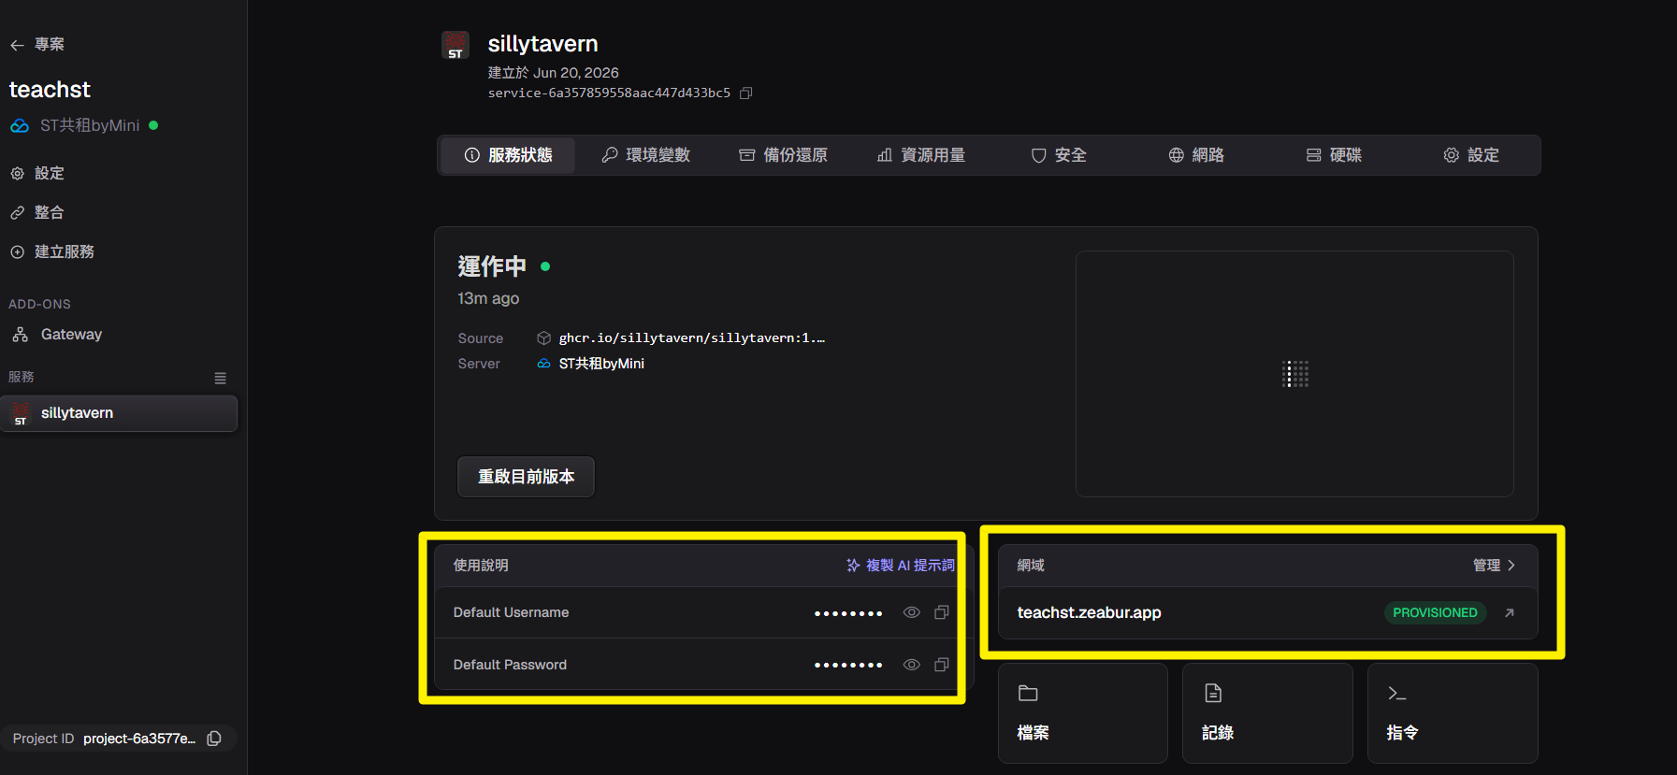Reveal the Default Password value

click(x=911, y=665)
